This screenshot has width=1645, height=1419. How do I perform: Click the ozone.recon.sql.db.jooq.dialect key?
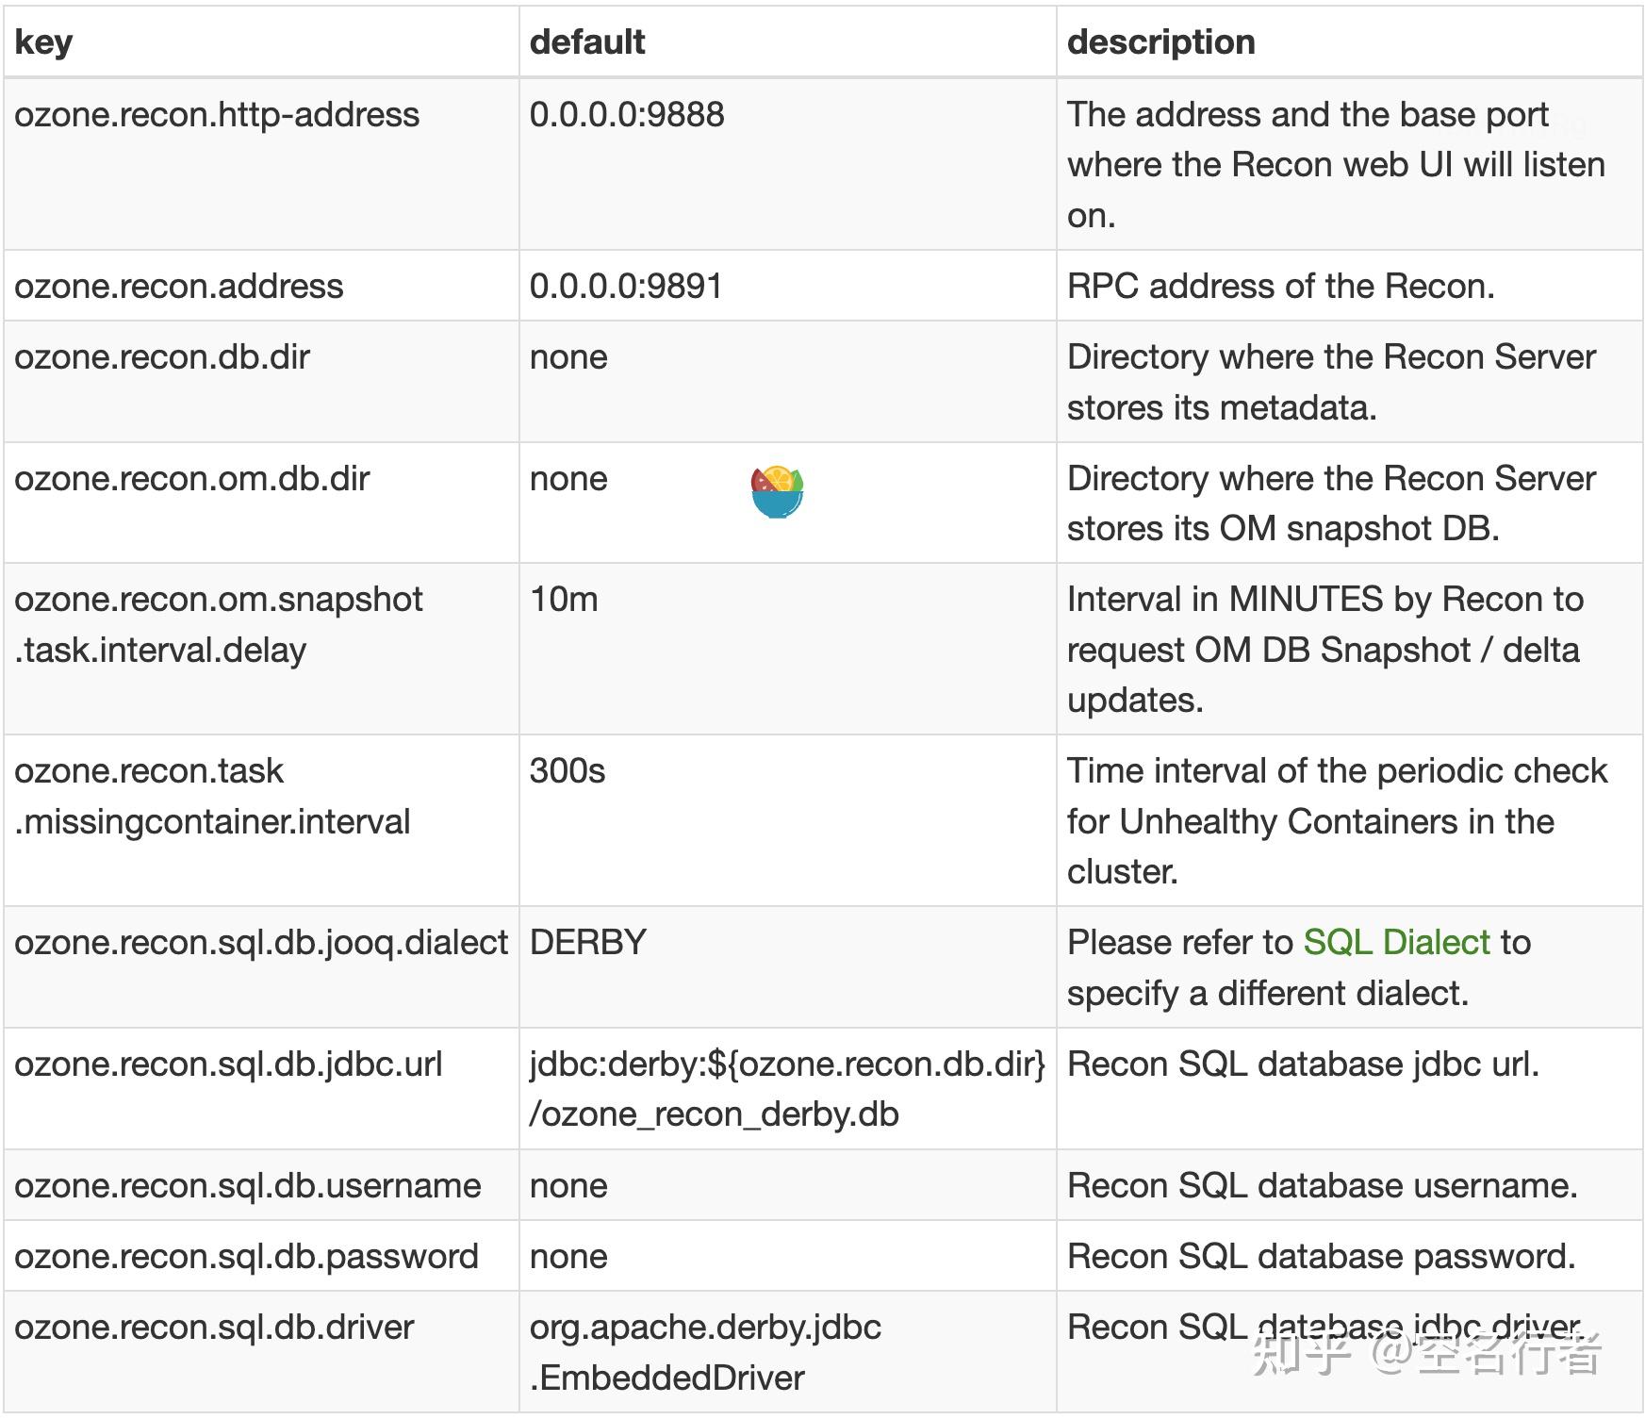point(261,943)
